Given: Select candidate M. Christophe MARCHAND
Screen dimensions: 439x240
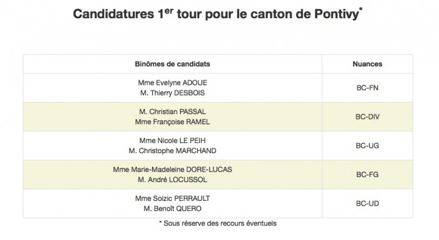Looking at the screenshot, I should coord(172,151).
